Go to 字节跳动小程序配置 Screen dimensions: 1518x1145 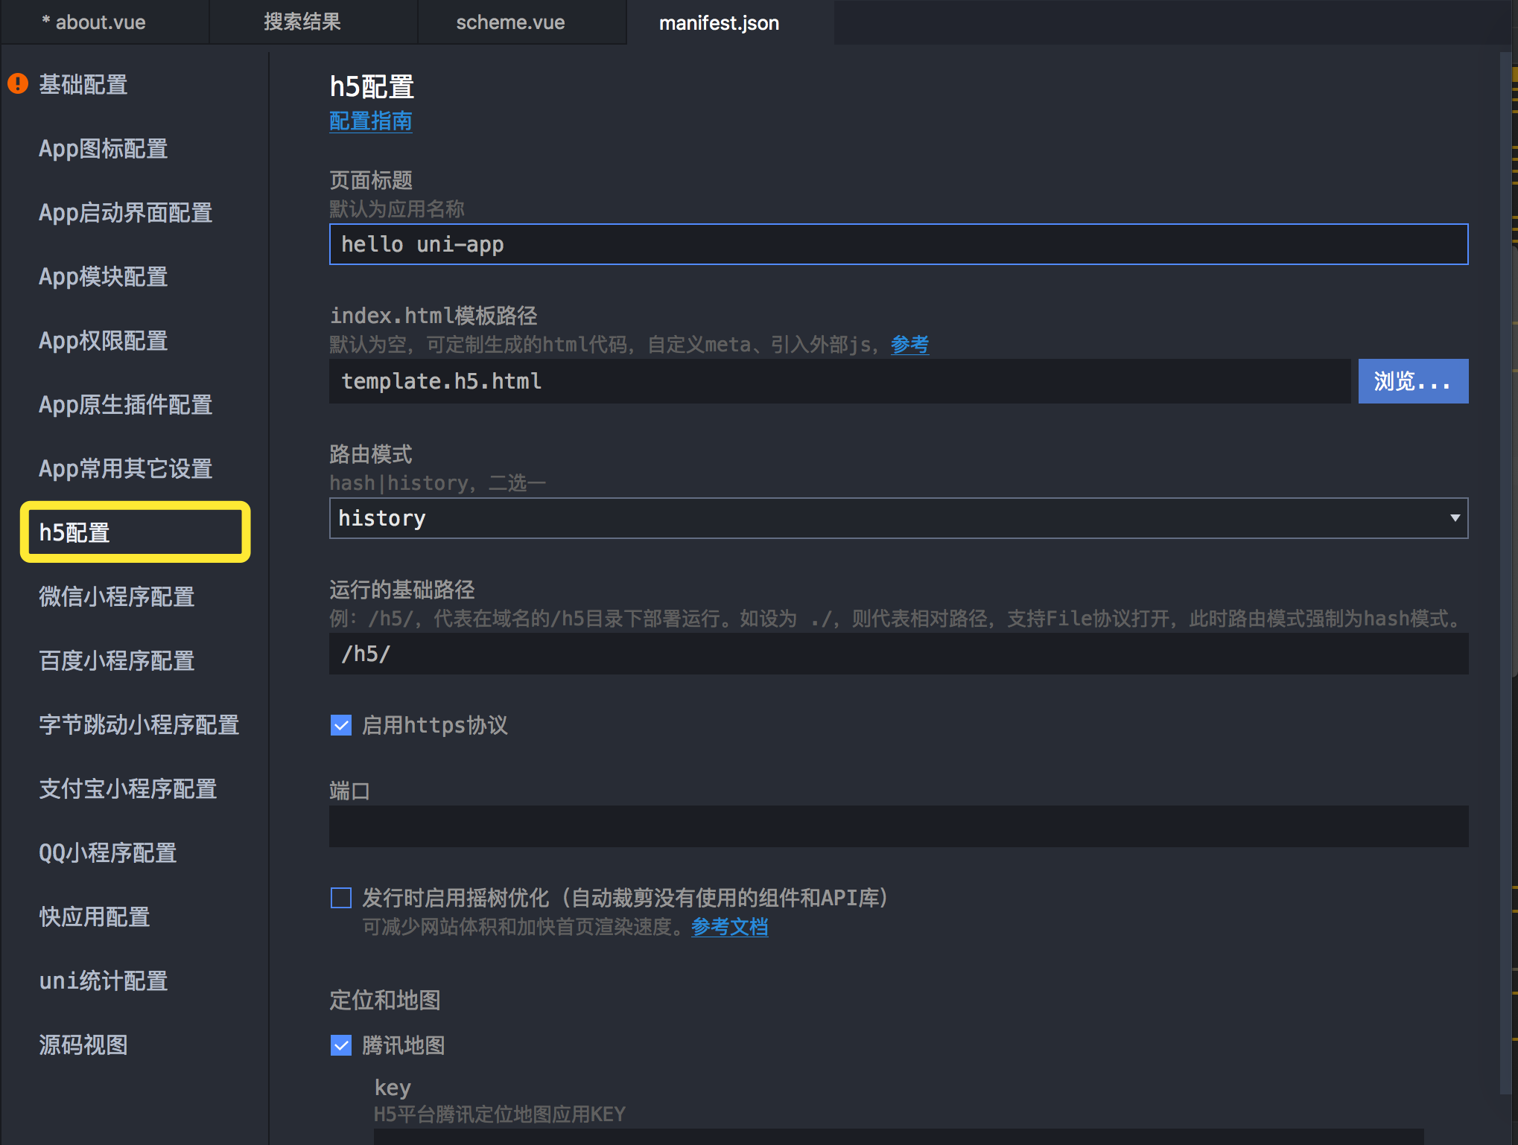pos(139,725)
